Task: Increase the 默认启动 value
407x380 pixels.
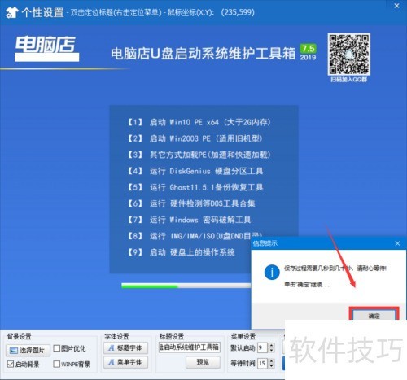Action: point(272,346)
